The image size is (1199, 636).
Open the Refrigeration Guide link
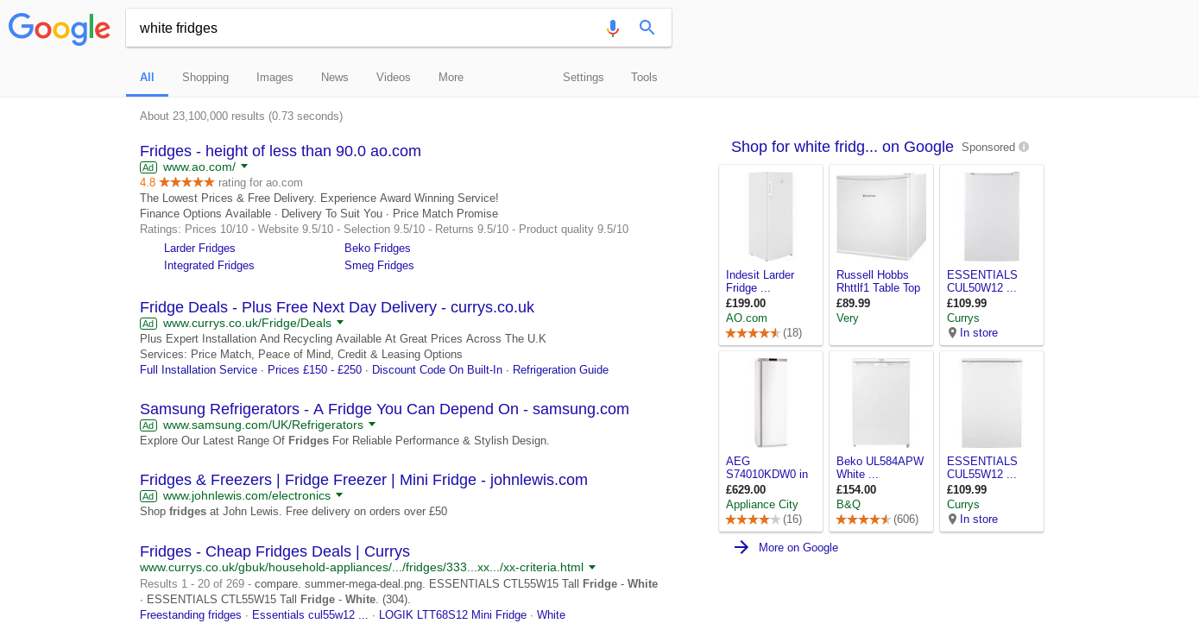click(560, 369)
